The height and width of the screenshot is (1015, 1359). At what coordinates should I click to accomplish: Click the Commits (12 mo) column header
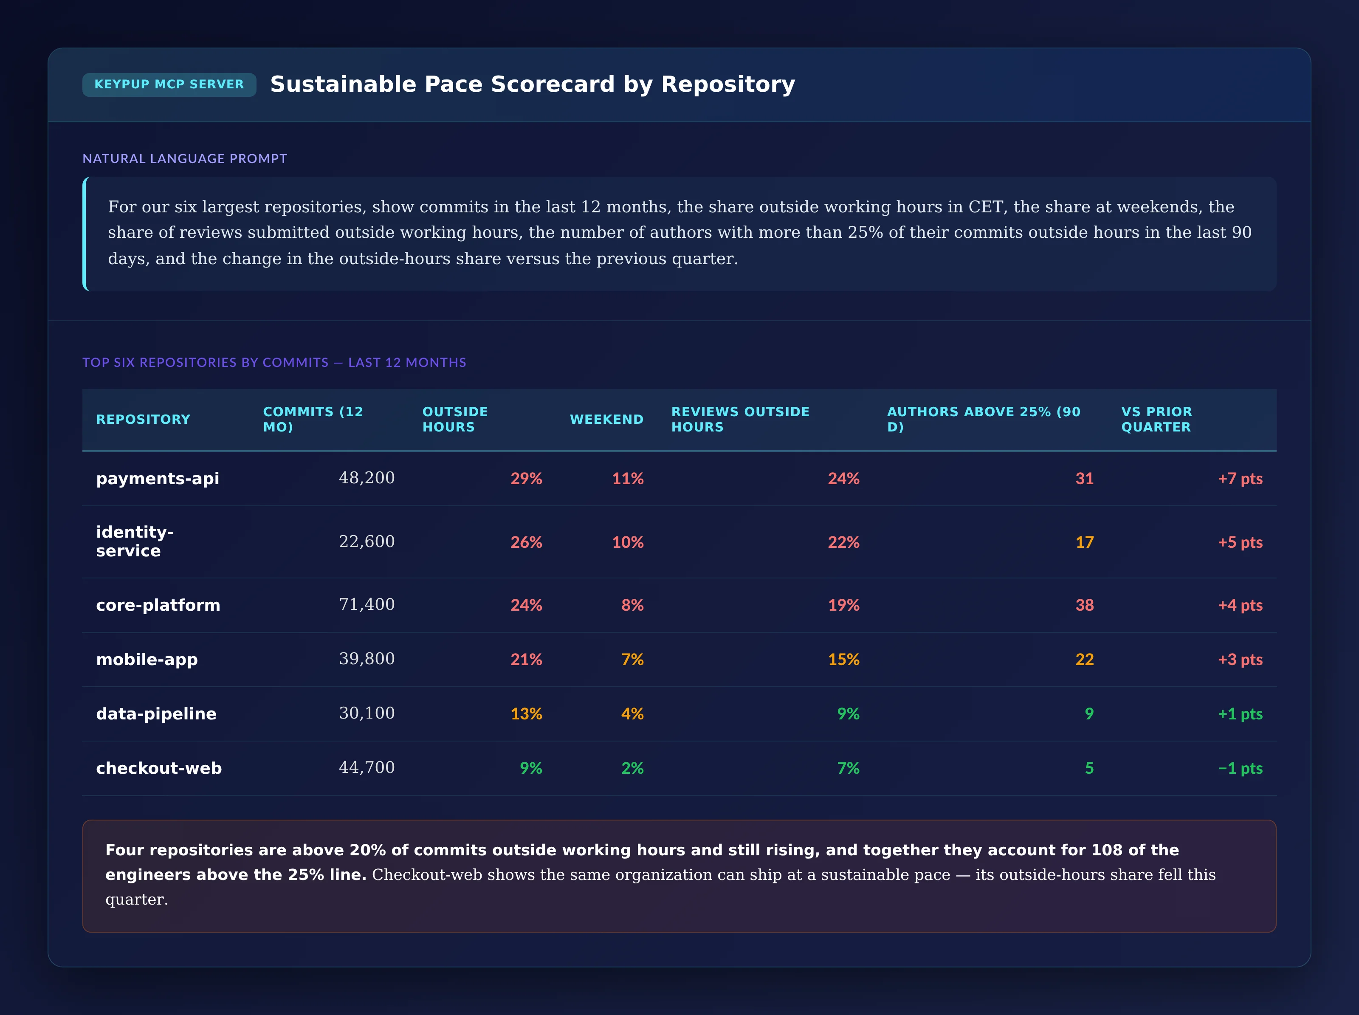click(x=313, y=419)
